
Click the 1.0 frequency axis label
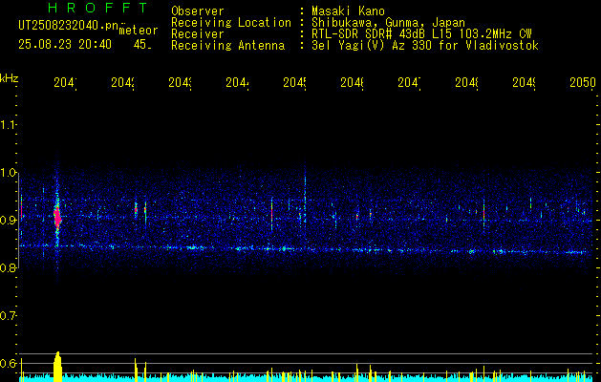pos(9,173)
